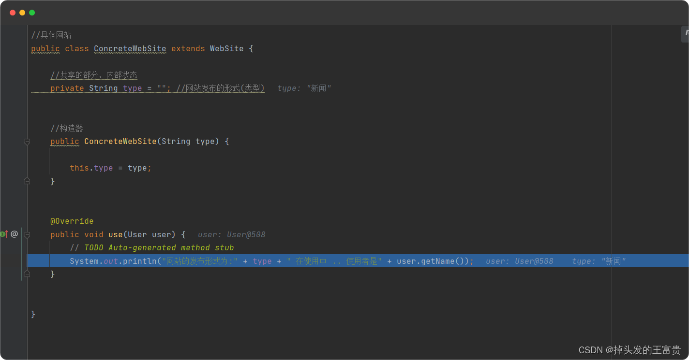Screen dimensions: 689x360
Task: Click the class name ConcreteWebSite in declaration
Action: (x=130, y=48)
